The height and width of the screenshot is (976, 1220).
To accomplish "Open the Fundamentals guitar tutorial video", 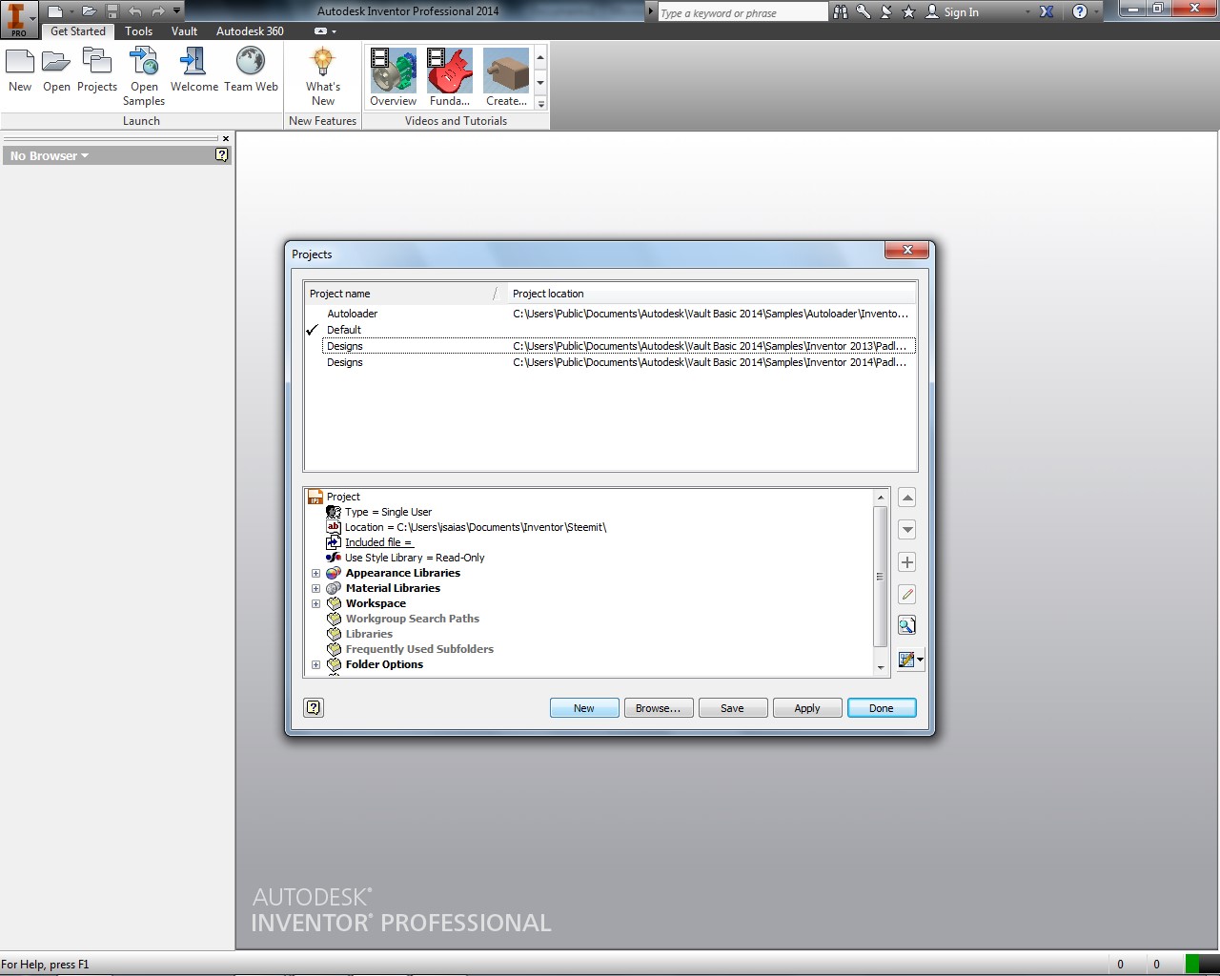I will 449,77.
